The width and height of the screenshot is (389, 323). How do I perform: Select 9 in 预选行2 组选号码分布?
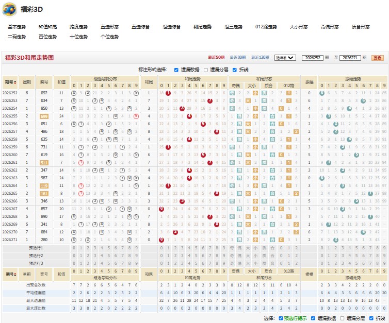(x=136, y=256)
